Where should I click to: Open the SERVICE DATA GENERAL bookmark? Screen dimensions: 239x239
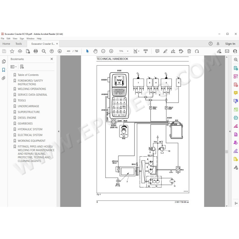[32, 95]
